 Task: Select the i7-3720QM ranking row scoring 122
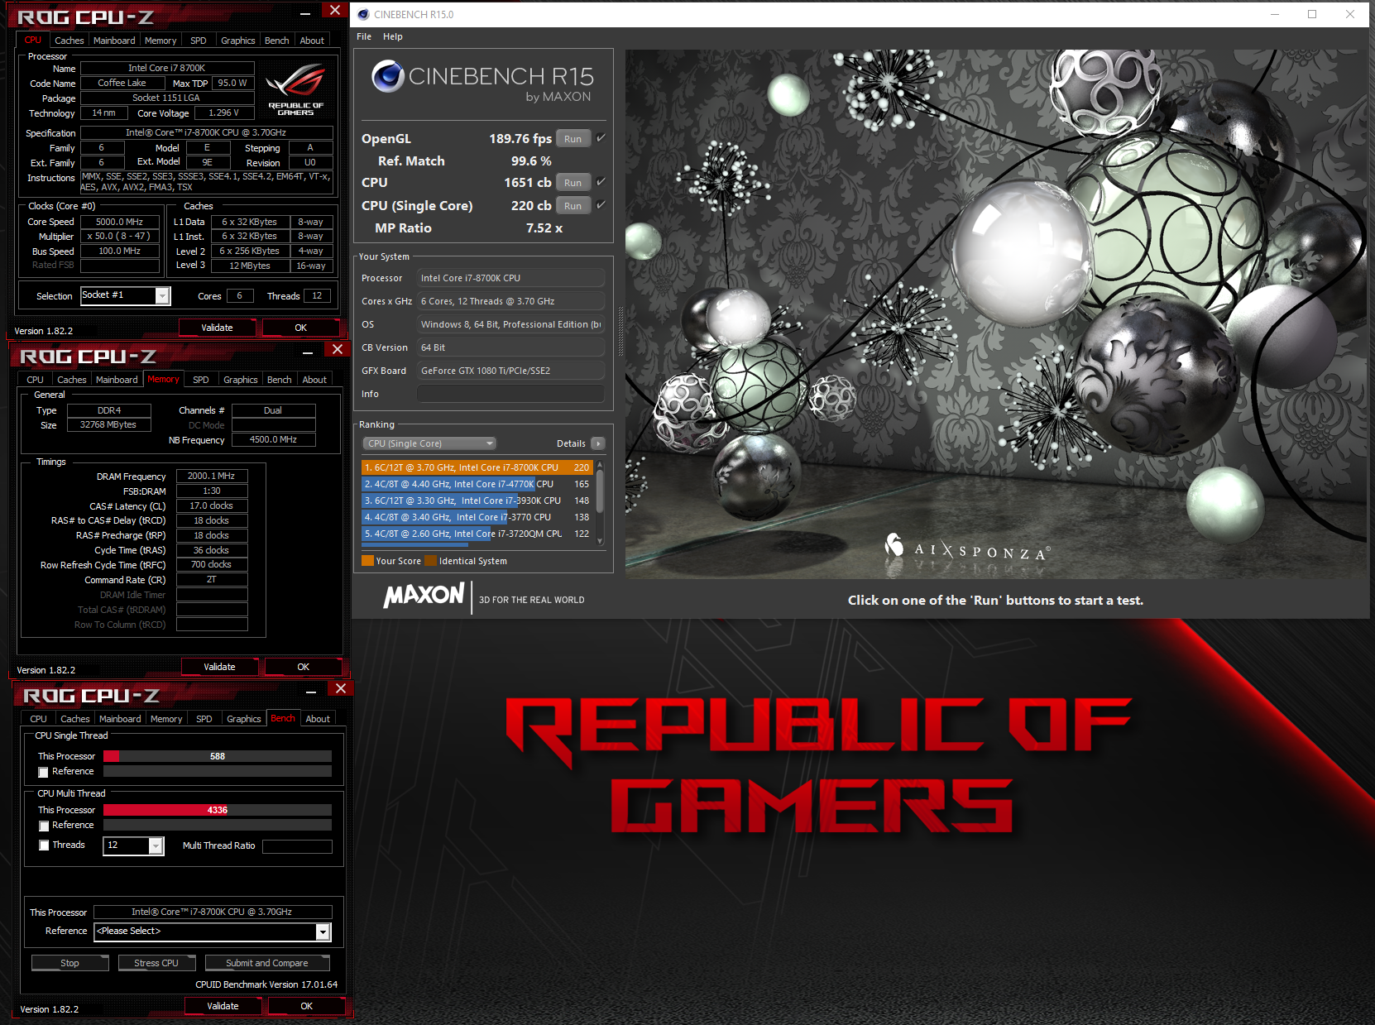pos(477,534)
